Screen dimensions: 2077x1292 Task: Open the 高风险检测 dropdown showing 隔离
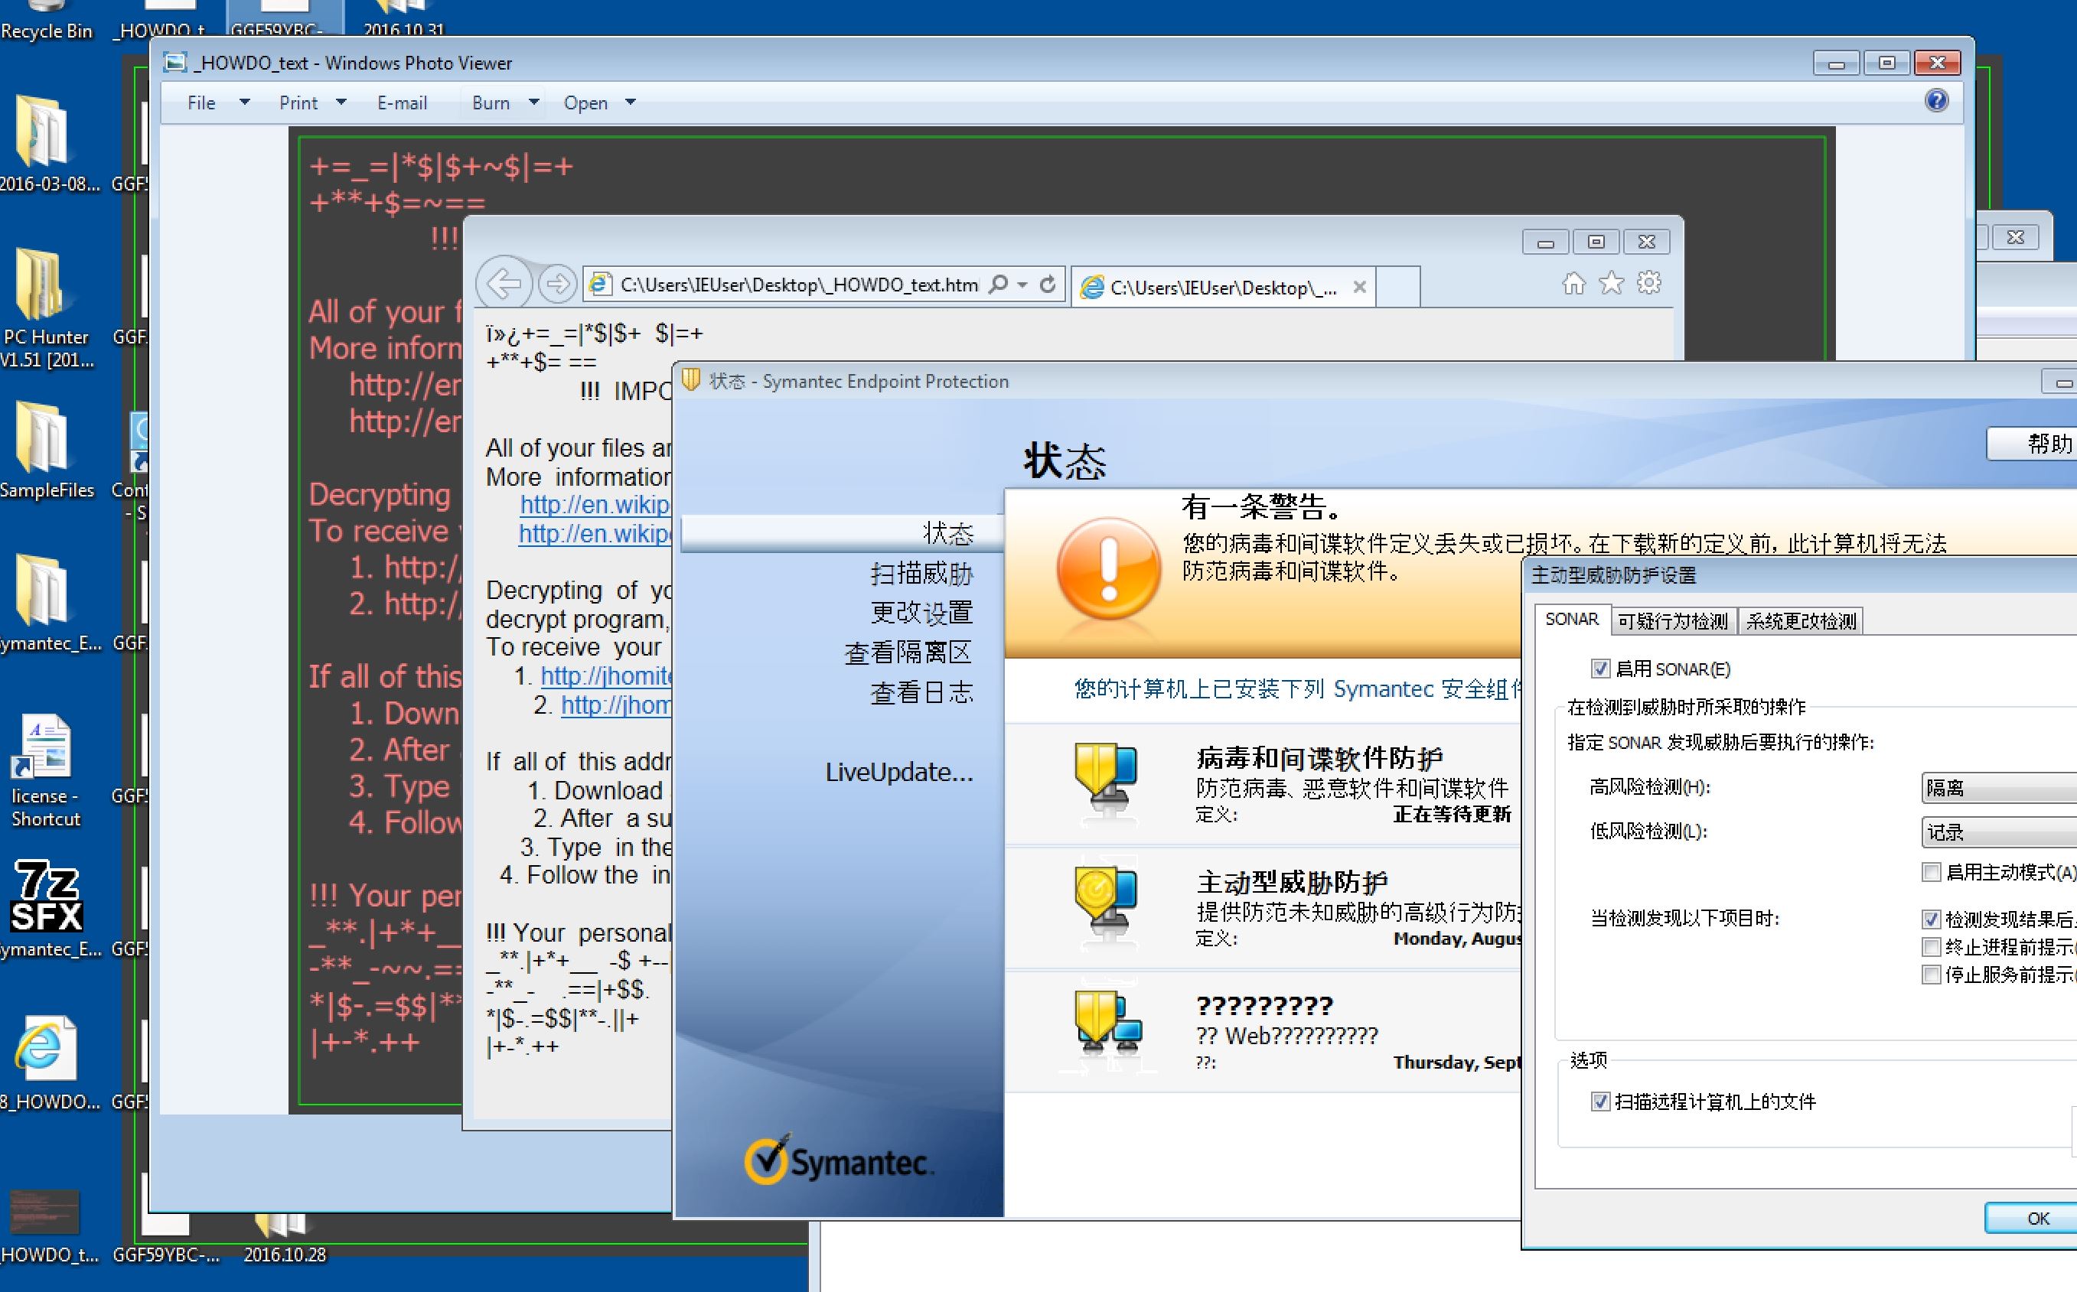(1998, 788)
